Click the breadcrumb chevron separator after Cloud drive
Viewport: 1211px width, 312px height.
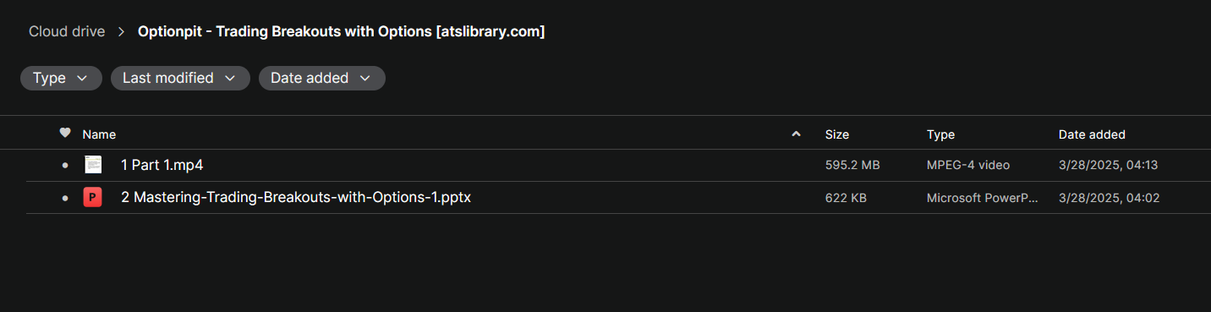(x=122, y=31)
